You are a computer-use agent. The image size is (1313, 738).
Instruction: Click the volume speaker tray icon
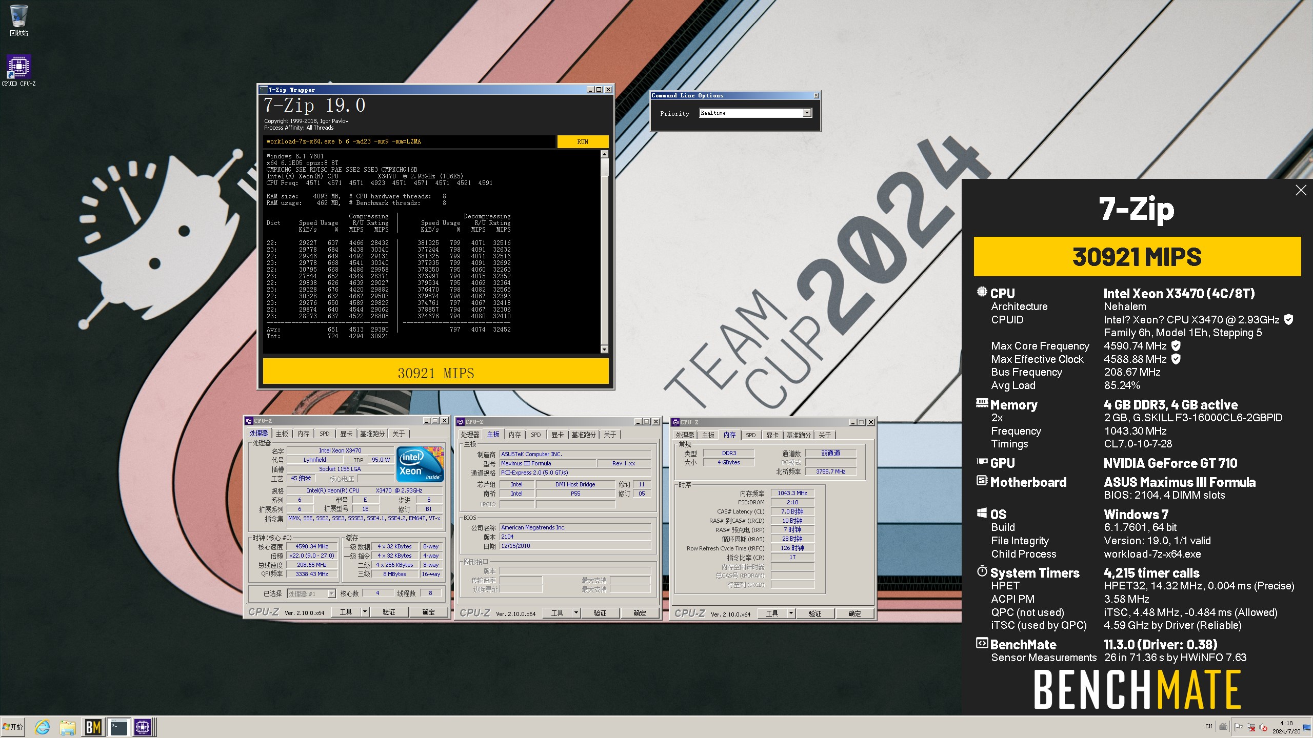point(1263,727)
